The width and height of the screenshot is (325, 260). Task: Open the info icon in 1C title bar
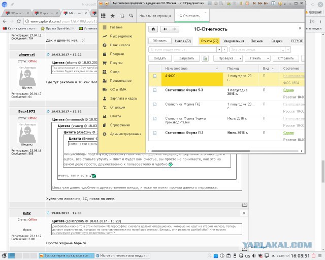point(280,4)
